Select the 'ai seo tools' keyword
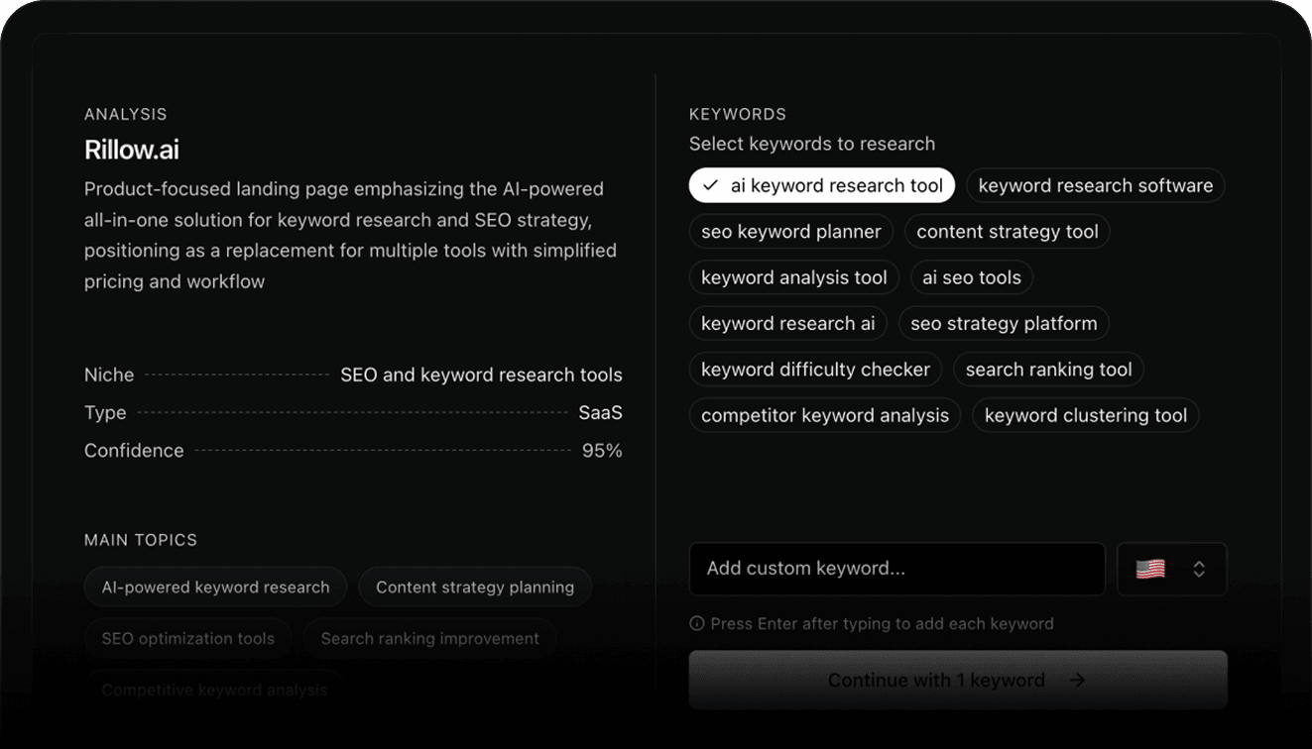The width and height of the screenshot is (1312, 749). [x=971, y=277]
